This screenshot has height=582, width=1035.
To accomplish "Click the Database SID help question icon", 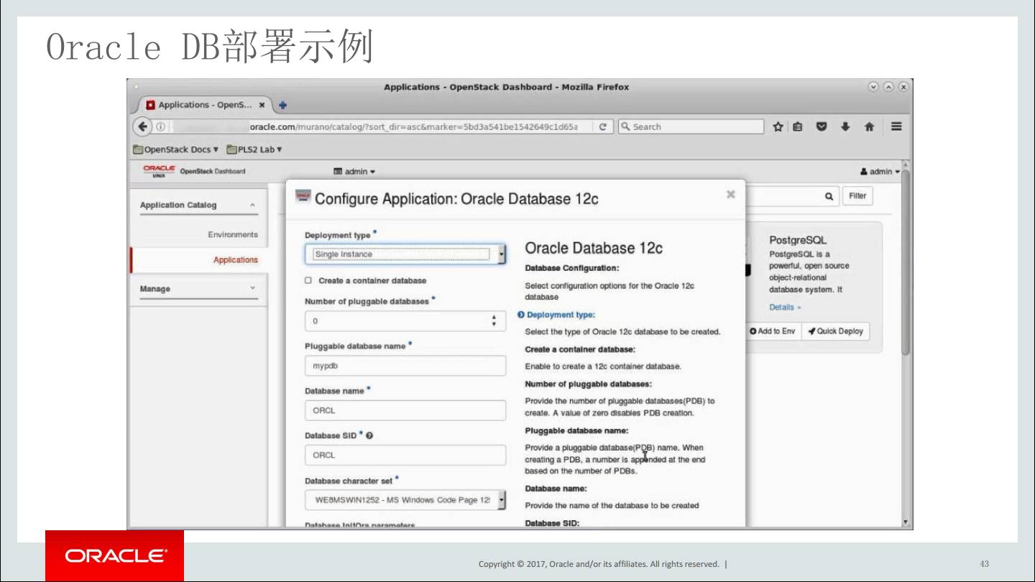I will point(369,436).
